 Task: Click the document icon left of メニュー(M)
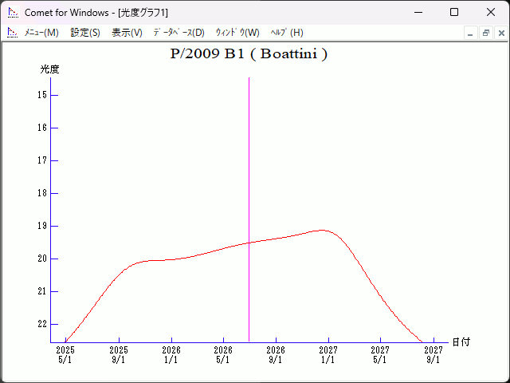[x=12, y=33]
